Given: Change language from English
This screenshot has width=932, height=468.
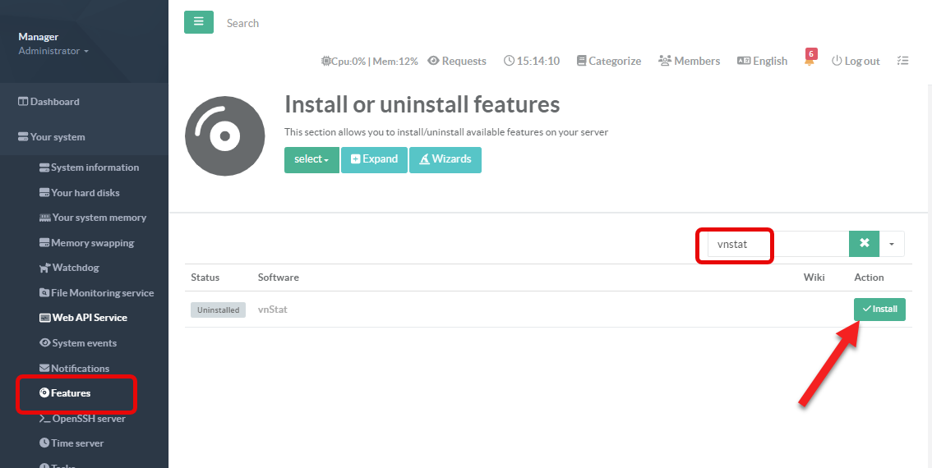Looking at the screenshot, I should (762, 61).
